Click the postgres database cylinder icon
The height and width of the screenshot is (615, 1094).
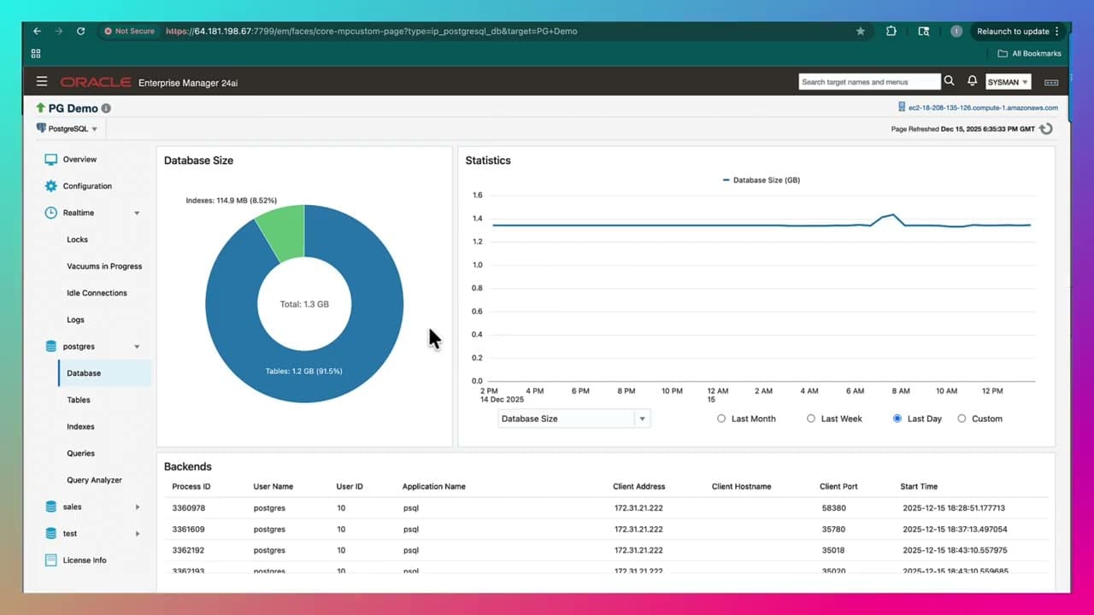(51, 346)
